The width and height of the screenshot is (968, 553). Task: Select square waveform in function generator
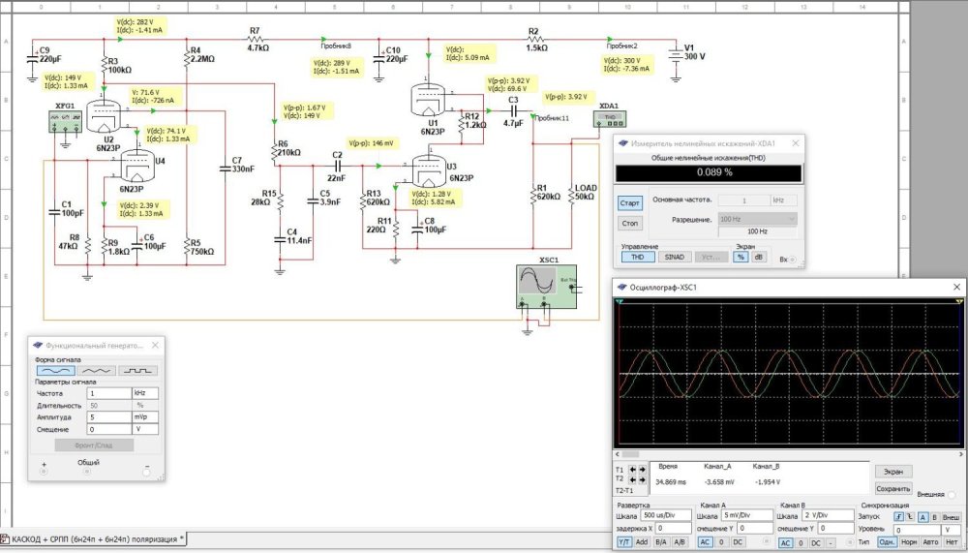coord(138,370)
